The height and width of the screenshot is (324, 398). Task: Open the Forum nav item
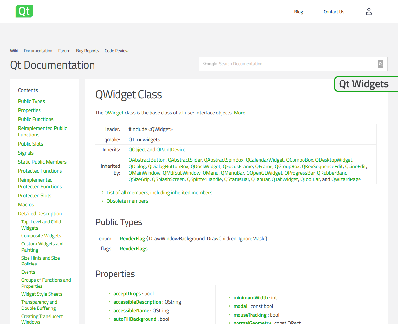(64, 51)
